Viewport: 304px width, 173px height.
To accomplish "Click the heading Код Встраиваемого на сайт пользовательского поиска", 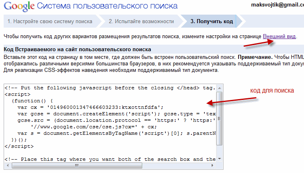I will tap(77, 50).
